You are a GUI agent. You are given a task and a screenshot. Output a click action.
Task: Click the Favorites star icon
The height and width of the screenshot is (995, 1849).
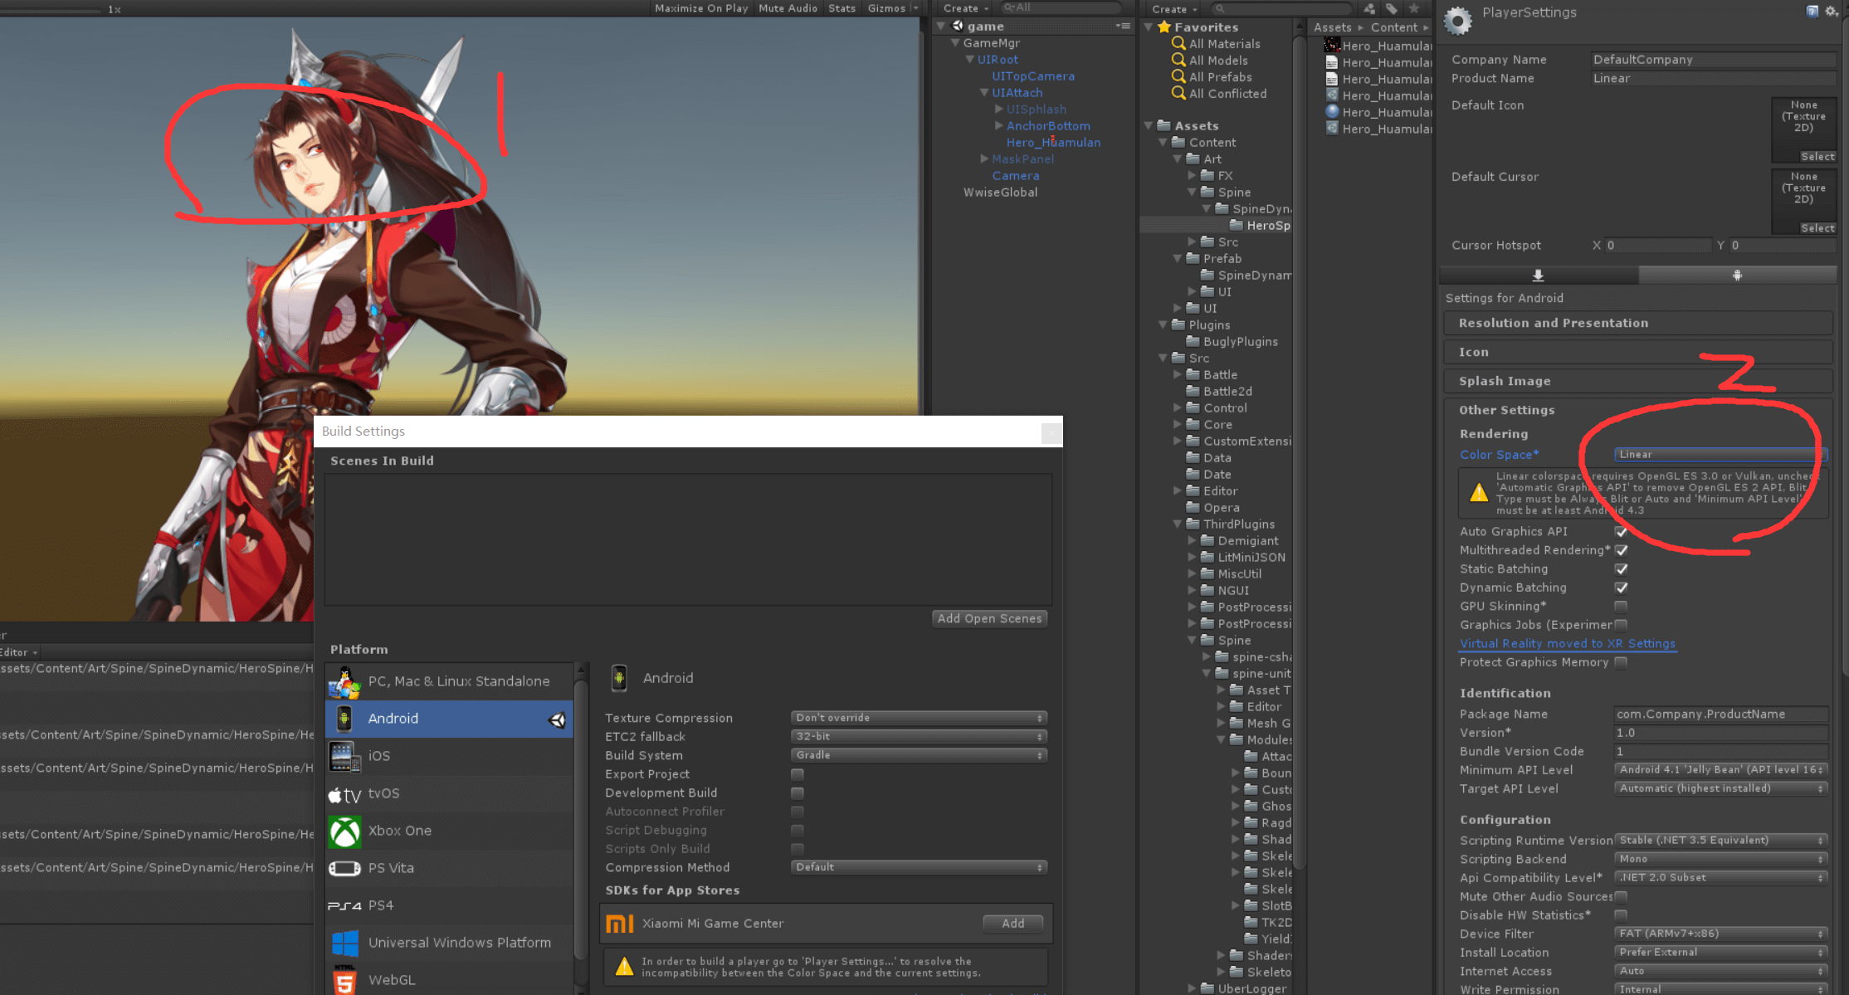1164,27
